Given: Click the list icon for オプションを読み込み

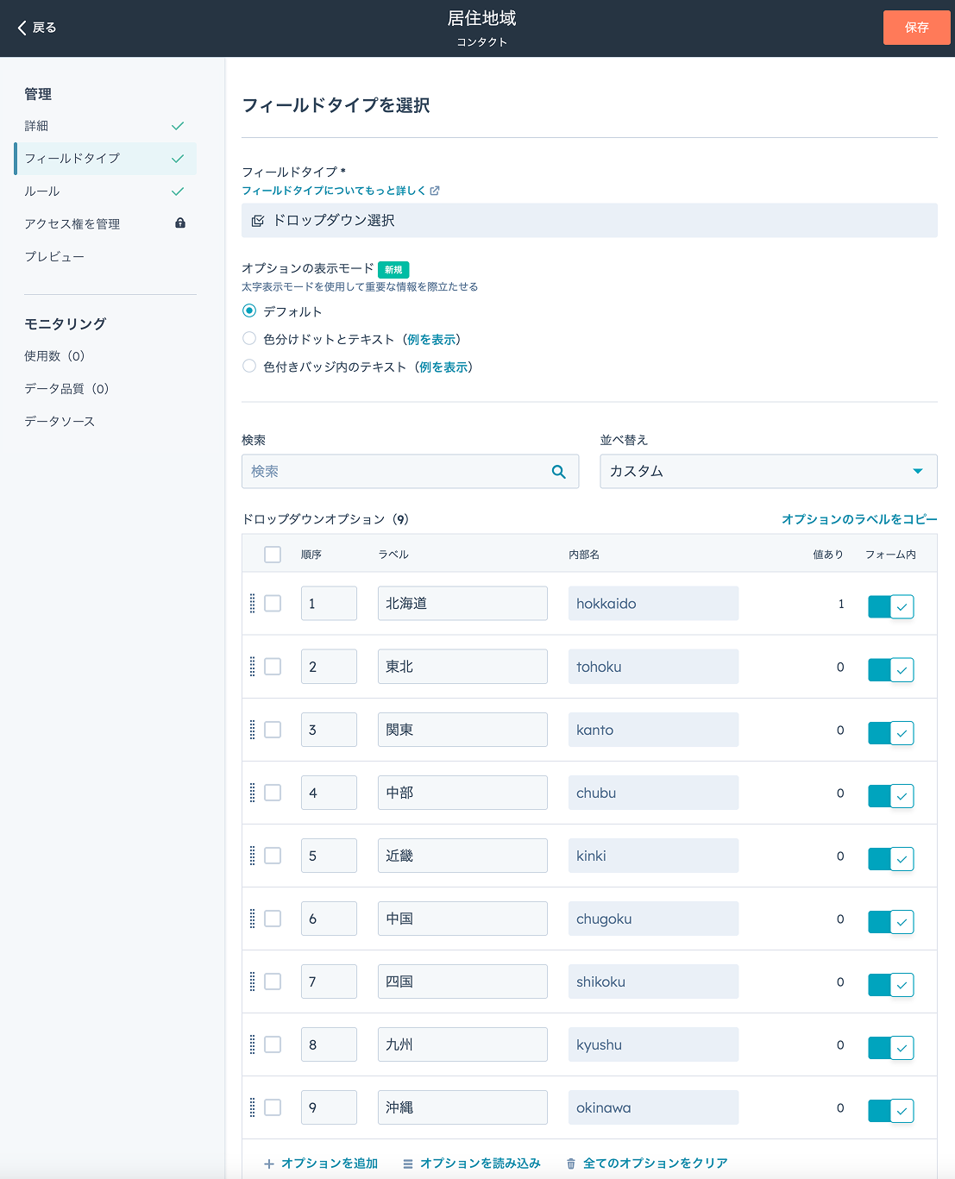Looking at the screenshot, I should pos(408,1164).
